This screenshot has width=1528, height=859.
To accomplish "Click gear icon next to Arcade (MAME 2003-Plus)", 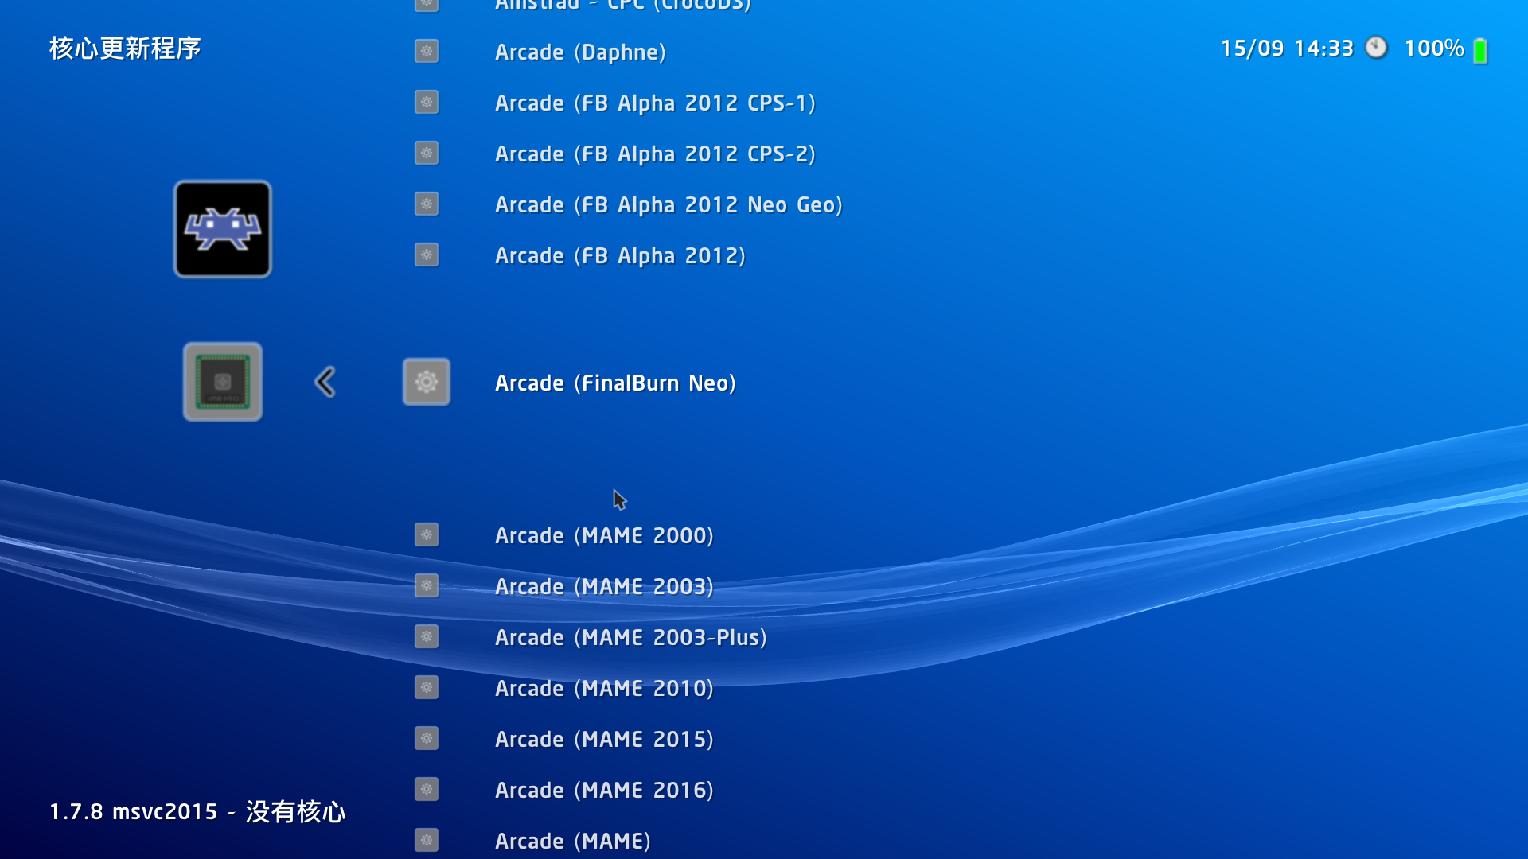I will coord(427,637).
